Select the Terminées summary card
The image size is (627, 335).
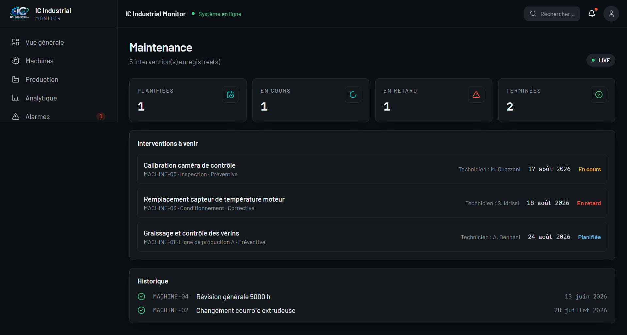557,100
